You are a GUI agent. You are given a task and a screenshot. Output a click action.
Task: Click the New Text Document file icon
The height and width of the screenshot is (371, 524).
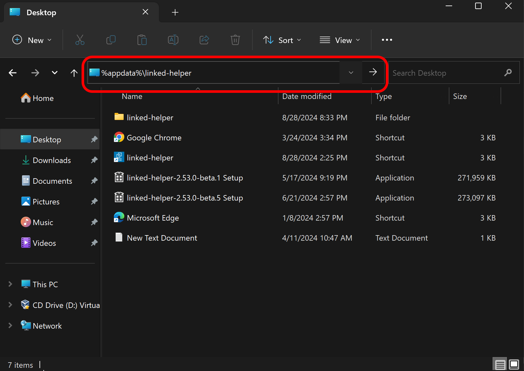(119, 237)
